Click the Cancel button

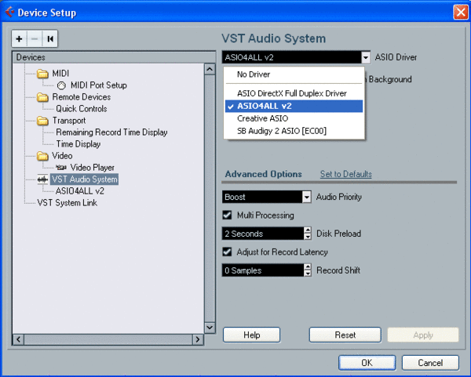point(430,363)
